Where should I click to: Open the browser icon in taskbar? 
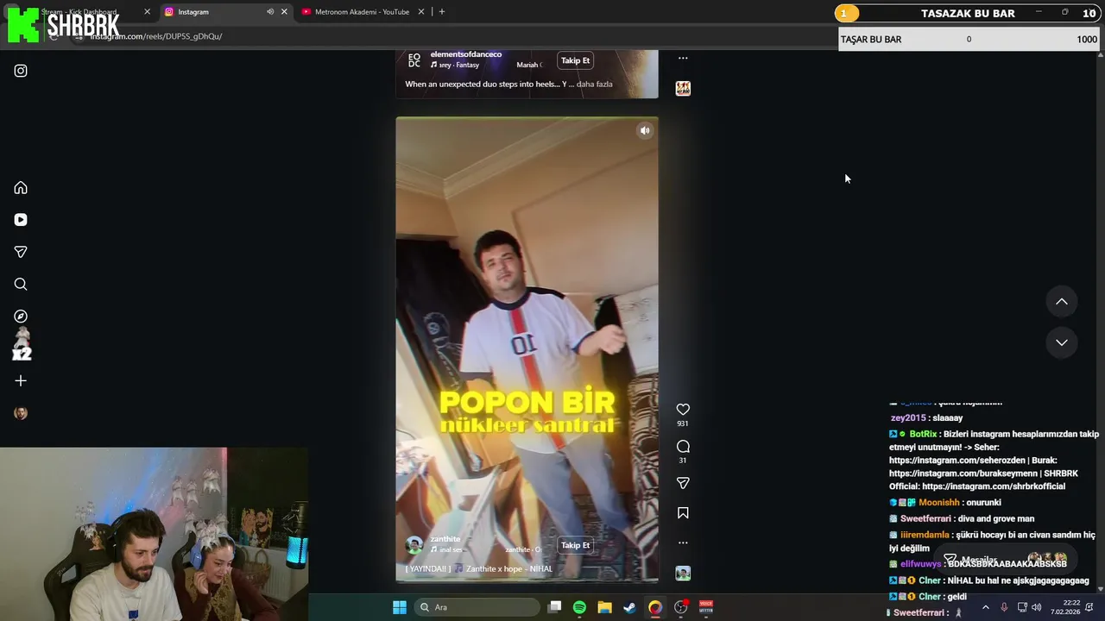pyautogui.click(x=655, y=607)
